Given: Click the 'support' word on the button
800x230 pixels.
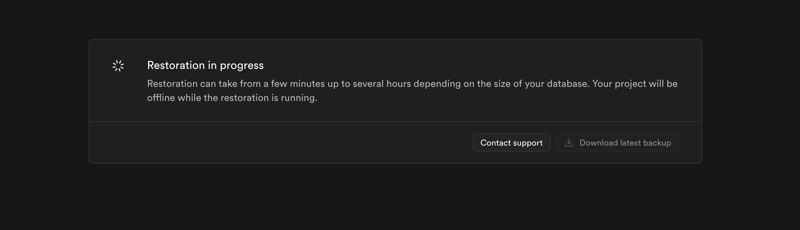Looking at the screenshot, I should click(527, 143).
